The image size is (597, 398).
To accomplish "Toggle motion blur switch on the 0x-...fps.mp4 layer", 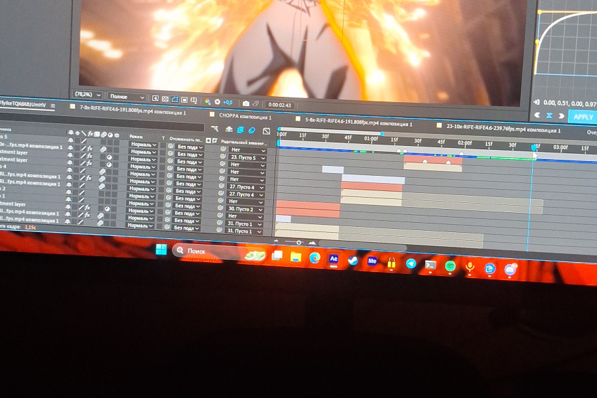I will (103, 149).
